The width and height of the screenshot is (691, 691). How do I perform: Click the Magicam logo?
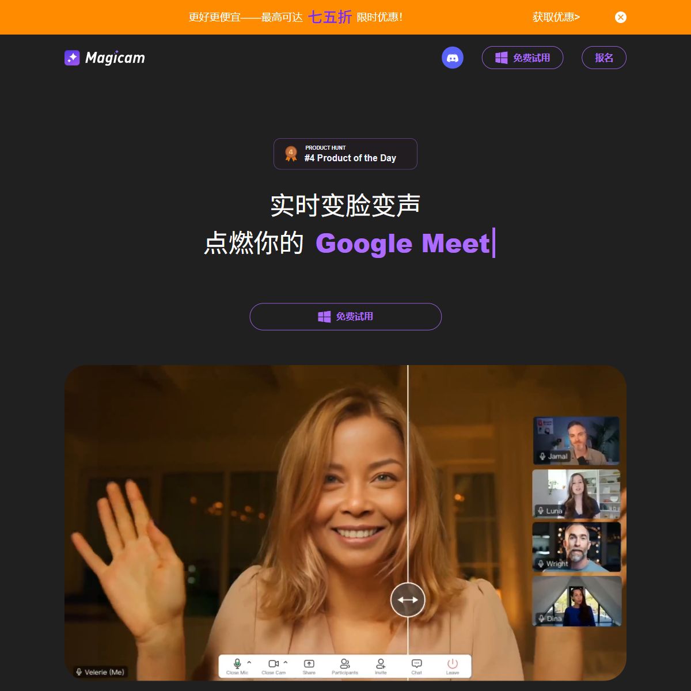[105, 58]
